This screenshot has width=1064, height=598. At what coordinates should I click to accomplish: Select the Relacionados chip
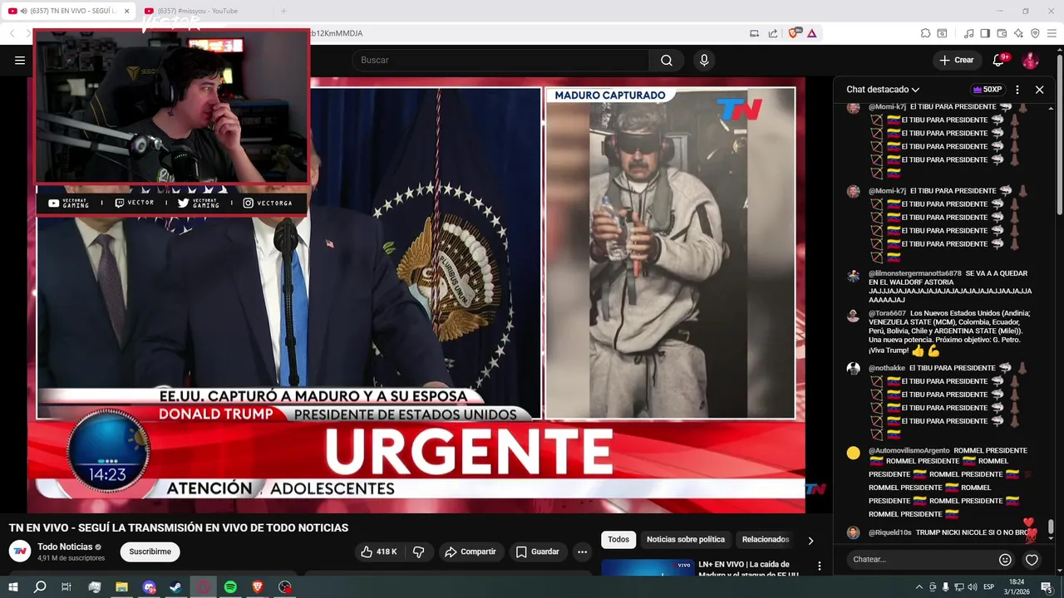[x=766, y=540]
